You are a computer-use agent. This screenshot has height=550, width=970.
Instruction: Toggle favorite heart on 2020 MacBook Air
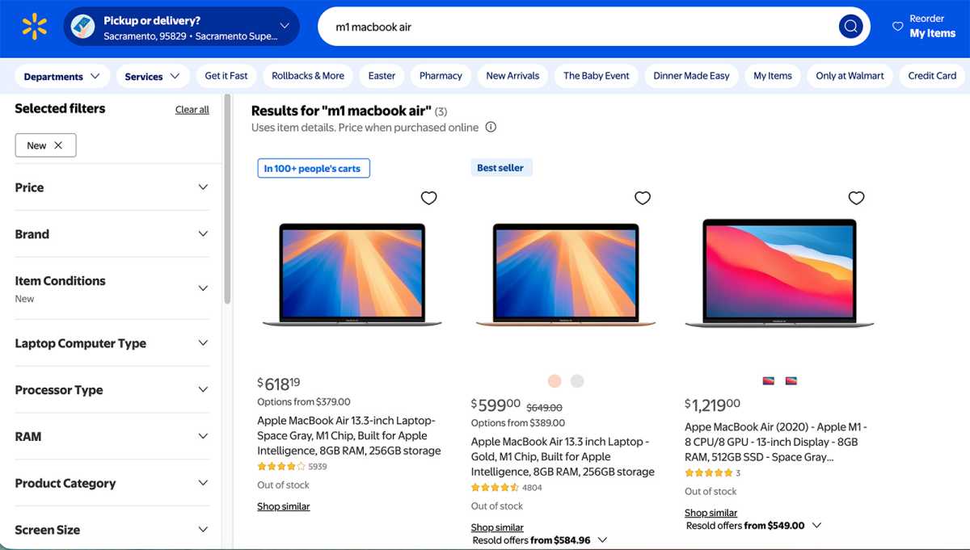coord(856,197)
